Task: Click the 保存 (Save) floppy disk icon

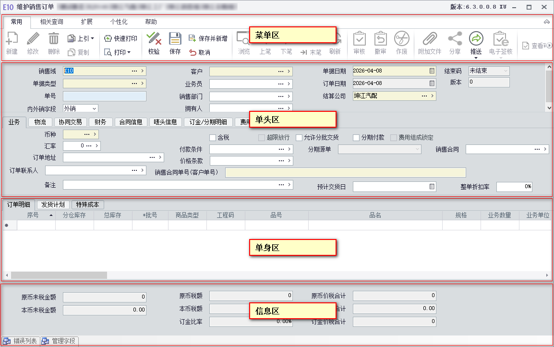Action: point(175,39)
